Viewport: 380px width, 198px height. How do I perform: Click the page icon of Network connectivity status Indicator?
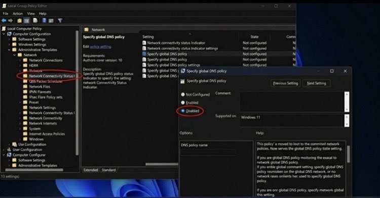(x=144, y=43)
